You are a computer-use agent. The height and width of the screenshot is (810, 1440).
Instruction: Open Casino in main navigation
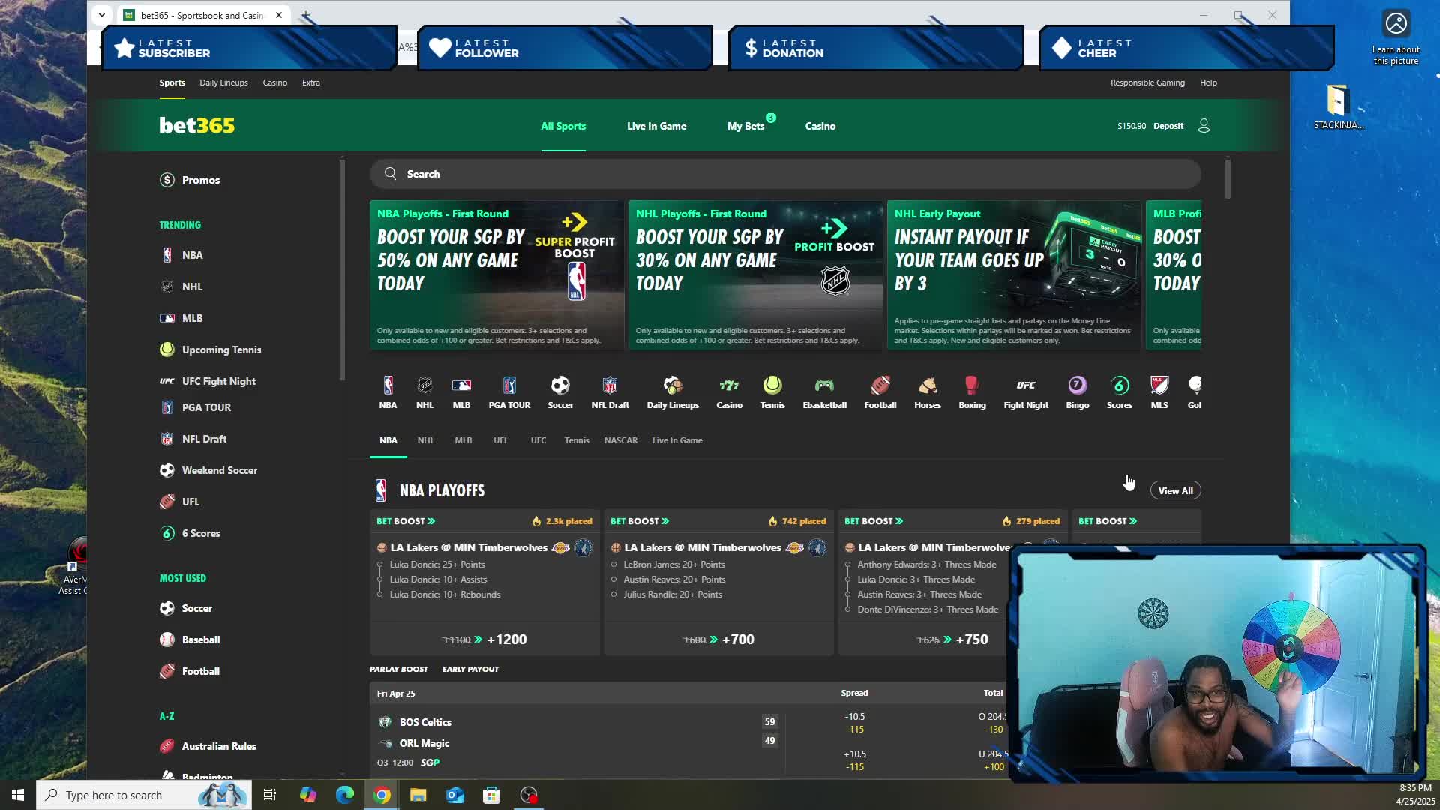pyautogui.click(x=820, y=126)
